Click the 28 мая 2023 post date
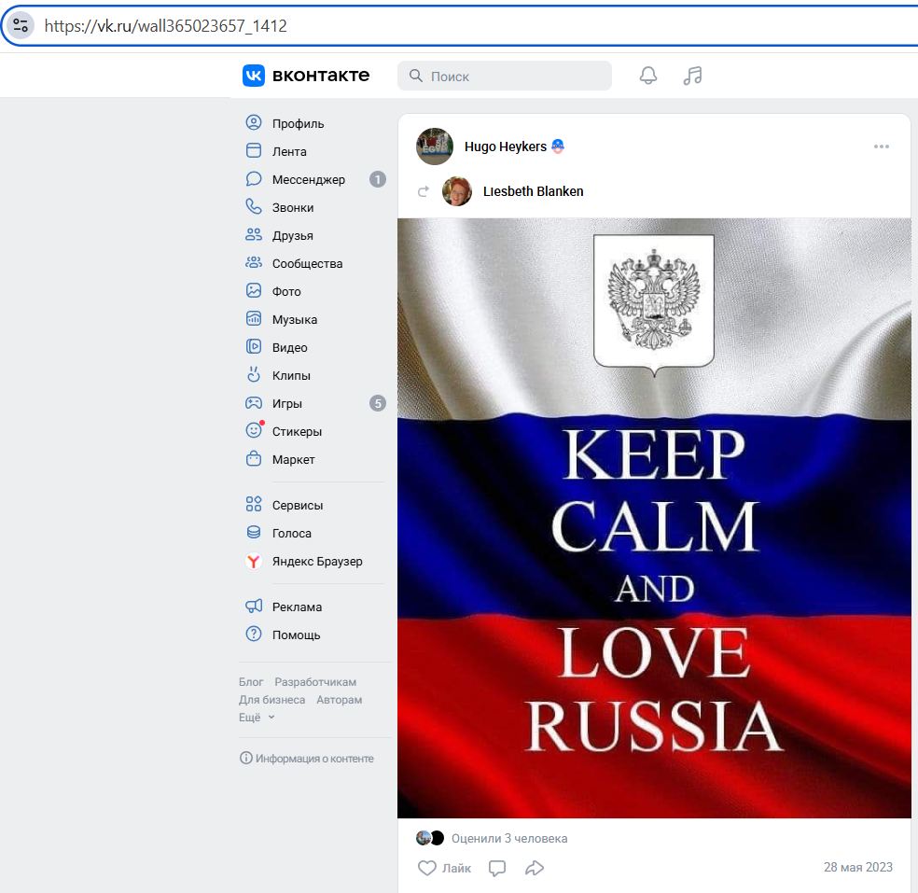 point(858,867)
